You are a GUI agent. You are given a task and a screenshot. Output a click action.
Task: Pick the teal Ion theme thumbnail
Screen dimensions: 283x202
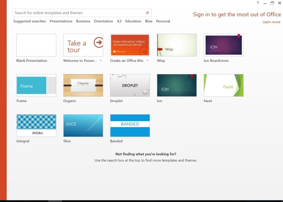[x=177, y=85]
